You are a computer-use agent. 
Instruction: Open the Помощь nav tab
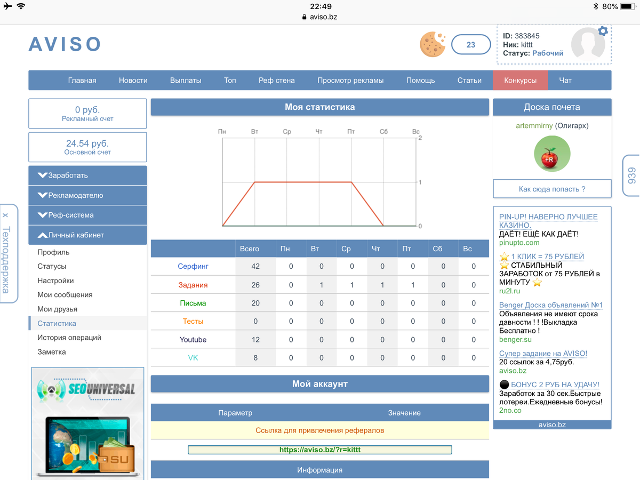(421, 80)
